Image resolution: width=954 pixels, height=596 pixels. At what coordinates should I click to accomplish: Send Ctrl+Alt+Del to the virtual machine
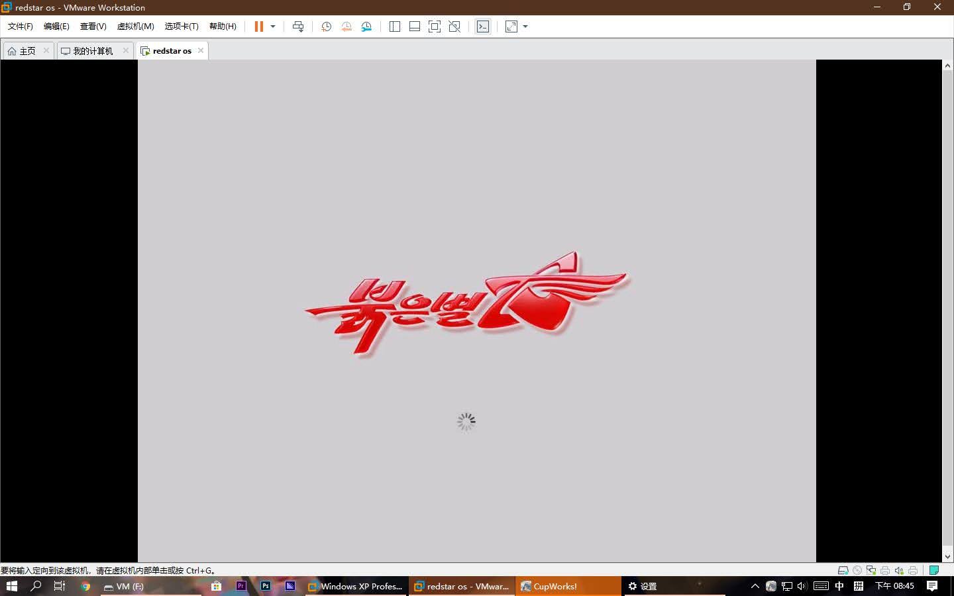click(x=298, y=26)
